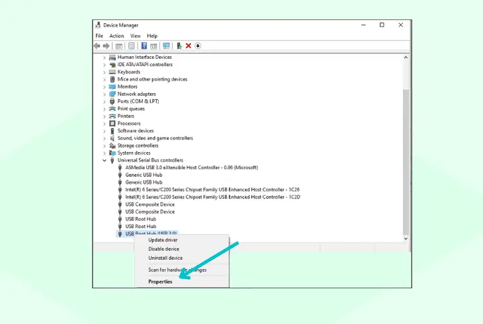Click the action pane toolbar icon
The image size is (483, 324).
154,46
